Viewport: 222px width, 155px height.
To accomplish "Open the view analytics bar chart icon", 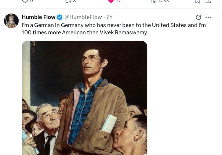I will point(154,1).
